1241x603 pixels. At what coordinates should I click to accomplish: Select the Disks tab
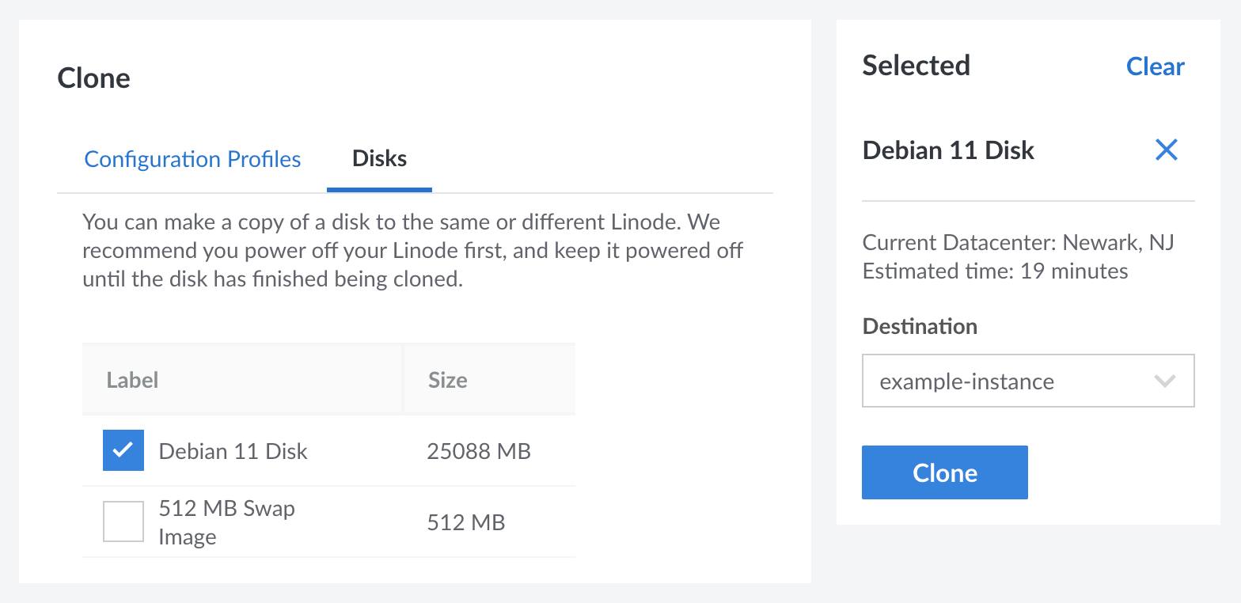tap(379, 159)
